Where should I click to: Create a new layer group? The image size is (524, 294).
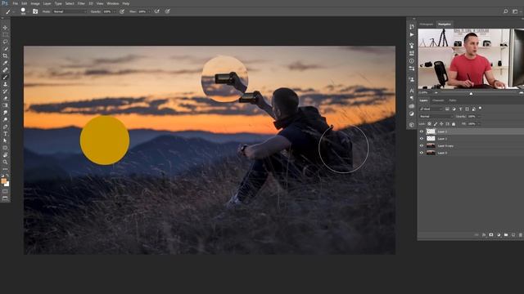tap(506, 234)
